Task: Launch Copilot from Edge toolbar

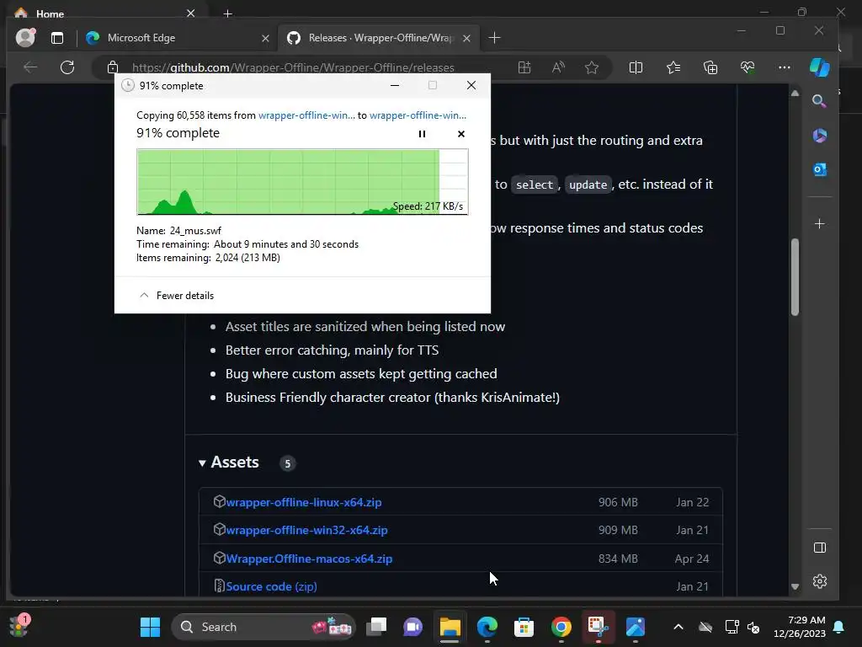Action: tap(819, 67)
